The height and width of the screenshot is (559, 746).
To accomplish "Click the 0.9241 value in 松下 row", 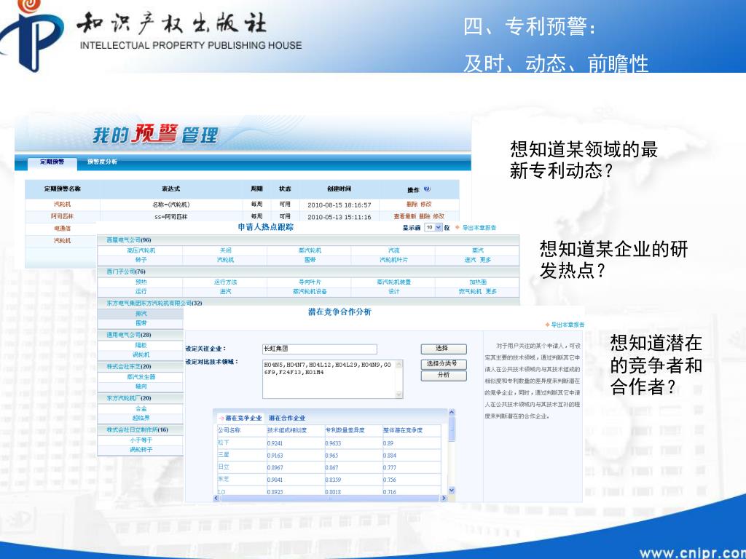I will tap(275, 443).
